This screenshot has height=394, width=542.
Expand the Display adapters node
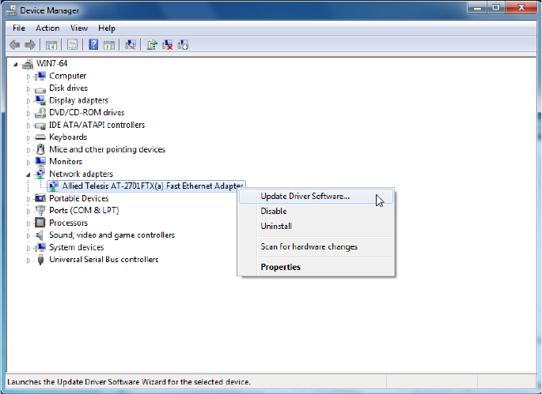point(28,101)
